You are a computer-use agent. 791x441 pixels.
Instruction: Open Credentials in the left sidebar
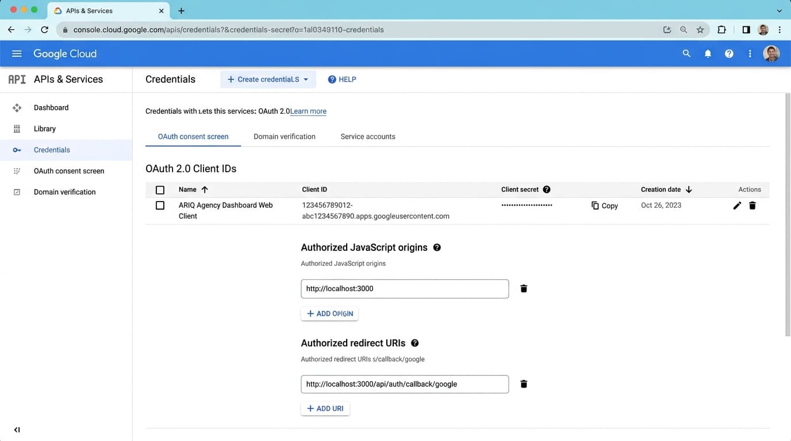coord(66,150)
